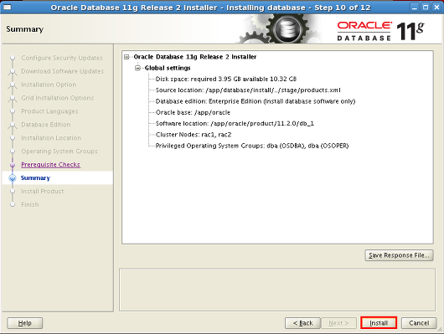
Task: Select the Product Languages step
Action: (x=49, y=111)
